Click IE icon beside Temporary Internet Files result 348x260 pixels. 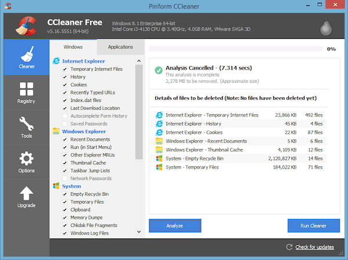click(x=159, y=115)
